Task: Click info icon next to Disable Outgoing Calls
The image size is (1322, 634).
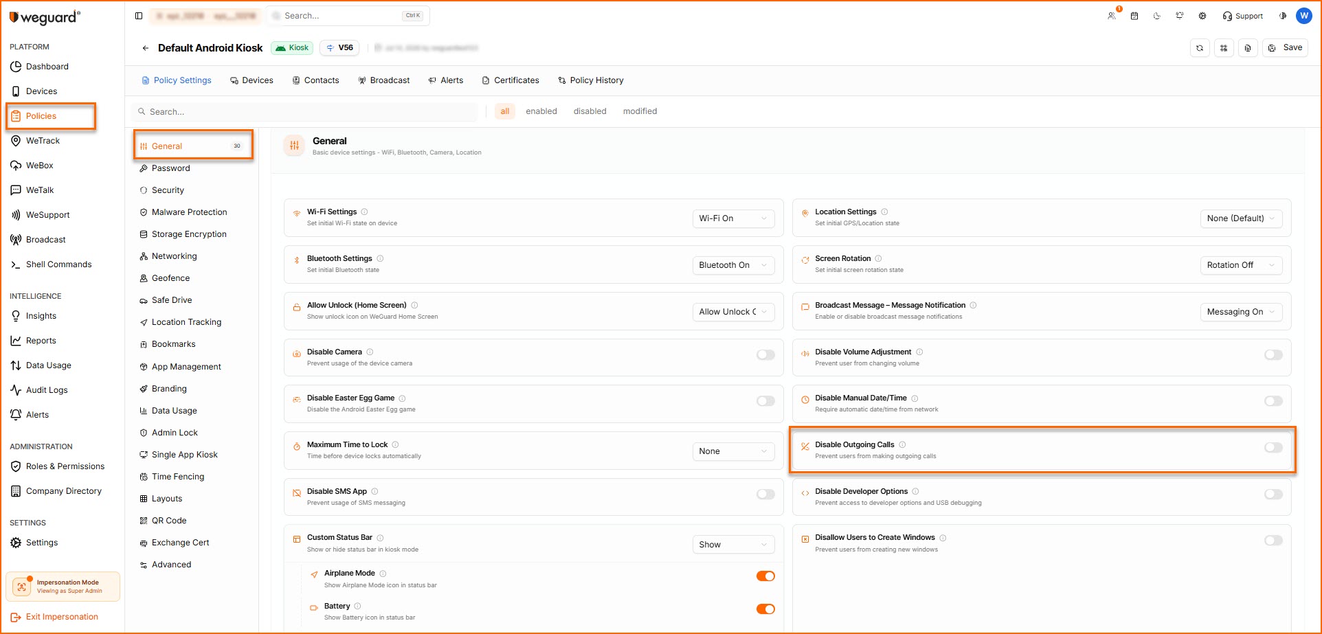Action: tap(902, 444)
